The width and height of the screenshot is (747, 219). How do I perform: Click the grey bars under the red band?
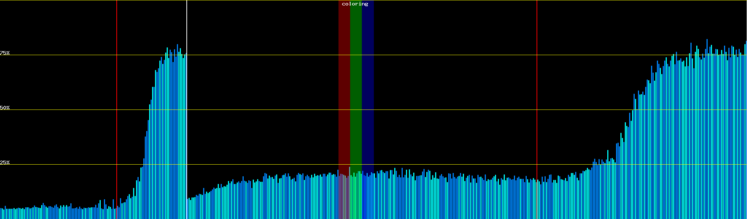click(x=344, y=197)
